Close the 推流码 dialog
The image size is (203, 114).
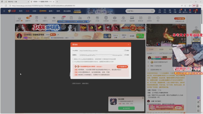[128, 45]
